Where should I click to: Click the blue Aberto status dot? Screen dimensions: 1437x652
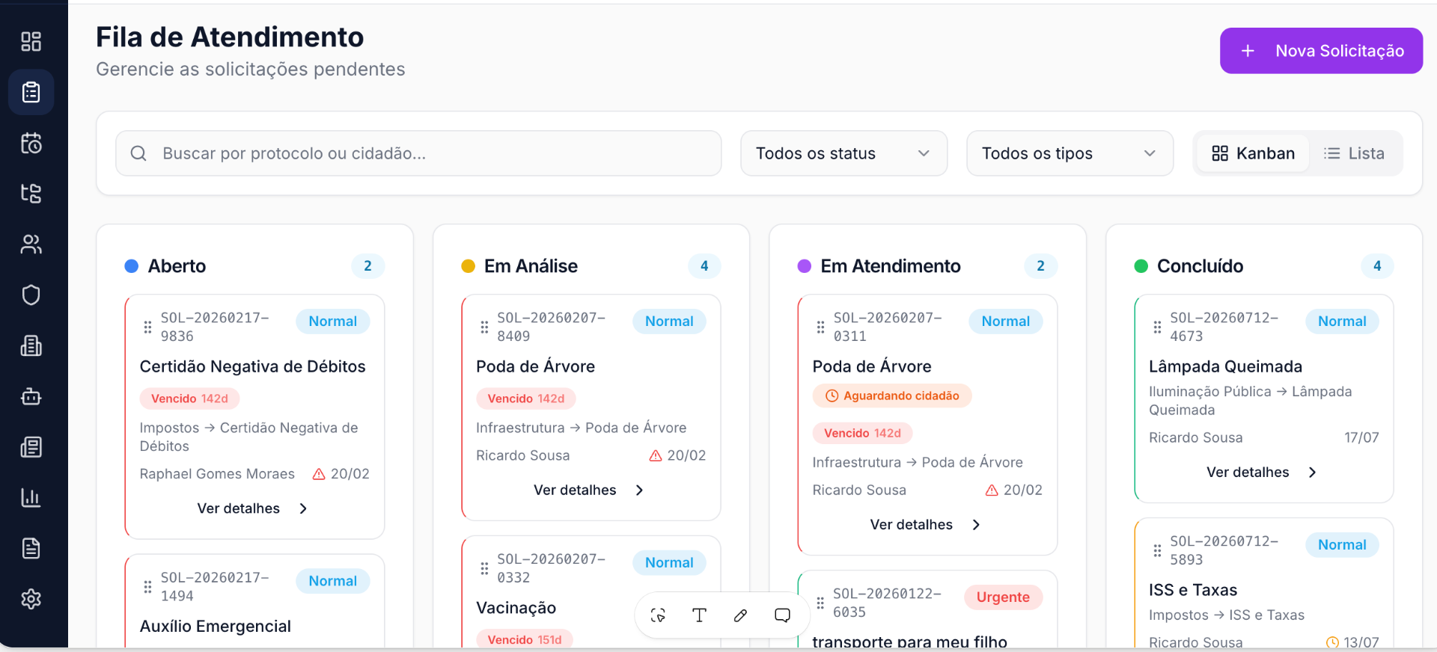(132, 266)
